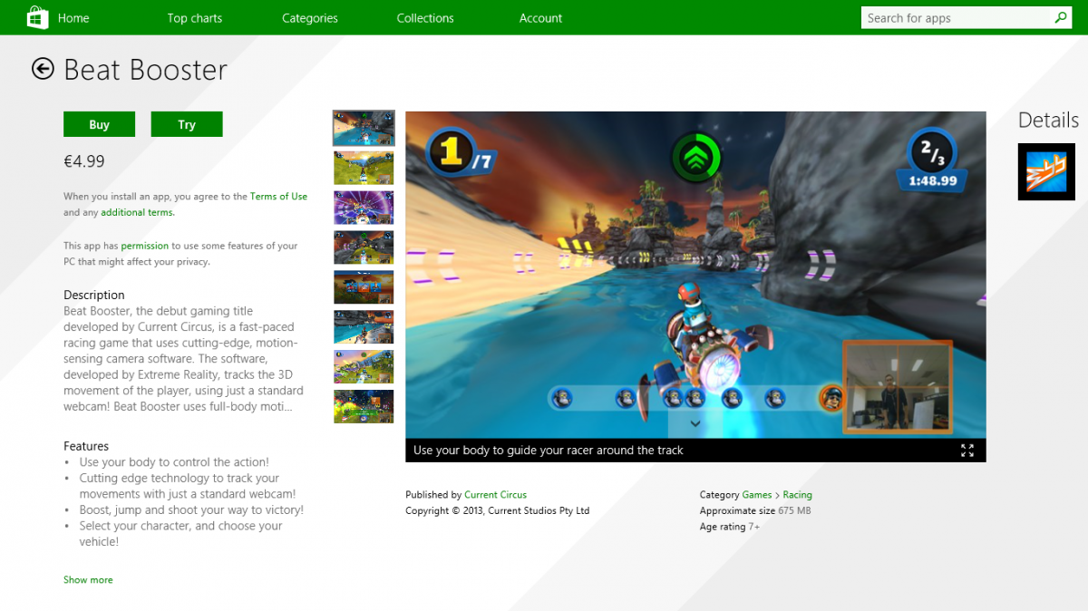Click the Description heading

click(x=94, y=295)
